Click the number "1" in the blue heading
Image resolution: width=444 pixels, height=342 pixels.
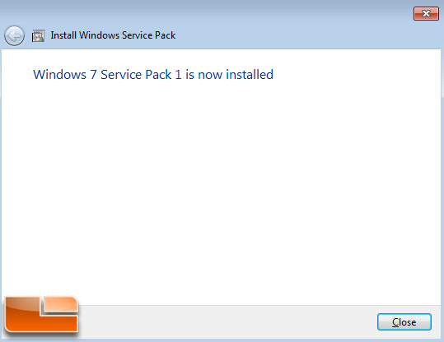click(x=178, y=75)
